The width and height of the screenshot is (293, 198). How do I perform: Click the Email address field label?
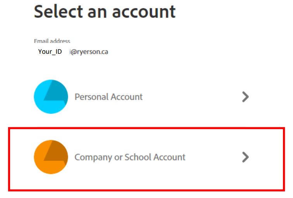click(x=52, y=41)
